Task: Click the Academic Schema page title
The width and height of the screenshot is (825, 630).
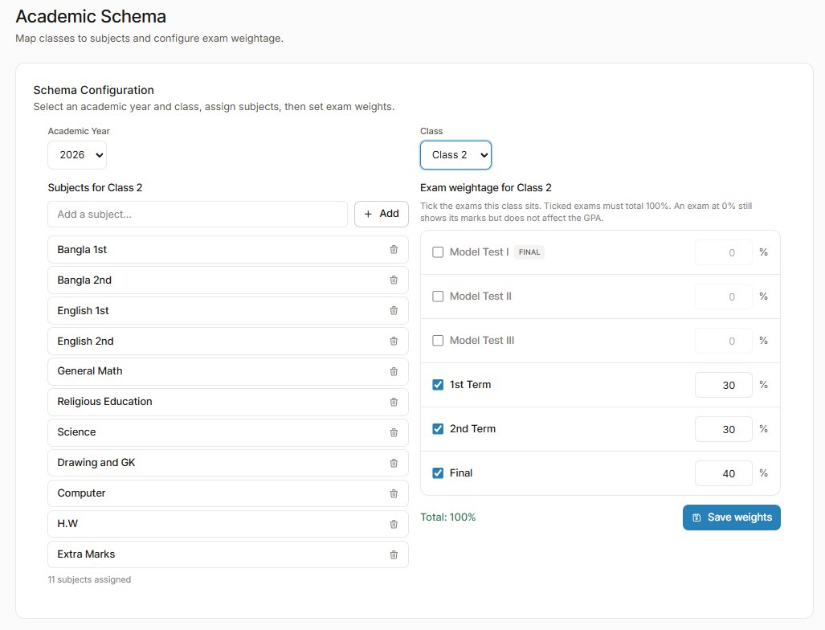Action: click(x=91, y=16)
